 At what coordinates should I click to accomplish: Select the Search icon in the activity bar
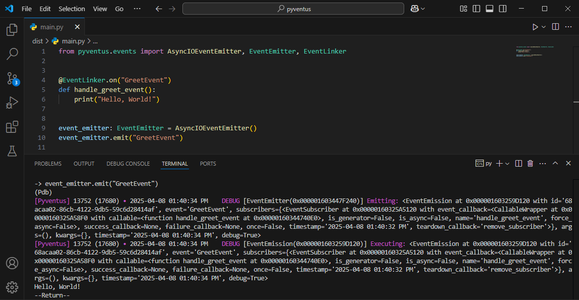[12, 54]
